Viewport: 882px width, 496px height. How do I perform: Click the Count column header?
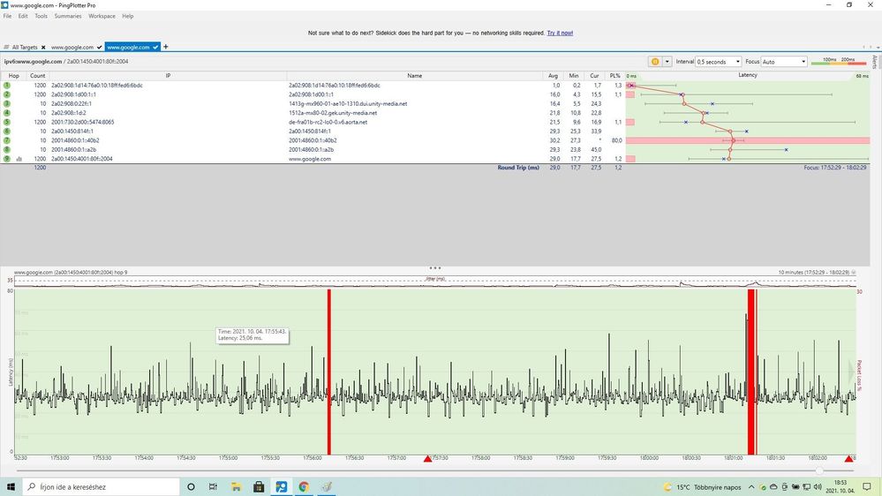tap(38, 75)
